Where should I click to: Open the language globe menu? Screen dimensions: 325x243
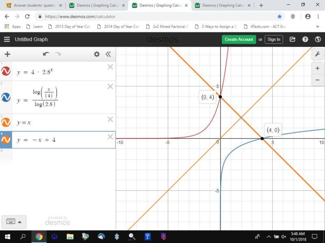tap(318, 39)
